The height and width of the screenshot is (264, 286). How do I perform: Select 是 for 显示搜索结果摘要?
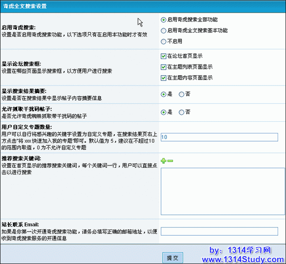point(163,94)
